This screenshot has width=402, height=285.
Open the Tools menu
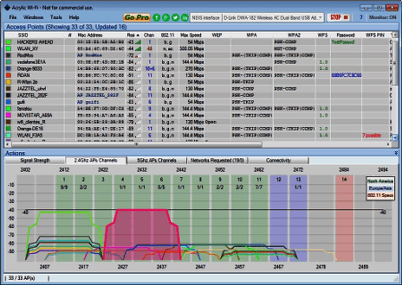56,18
